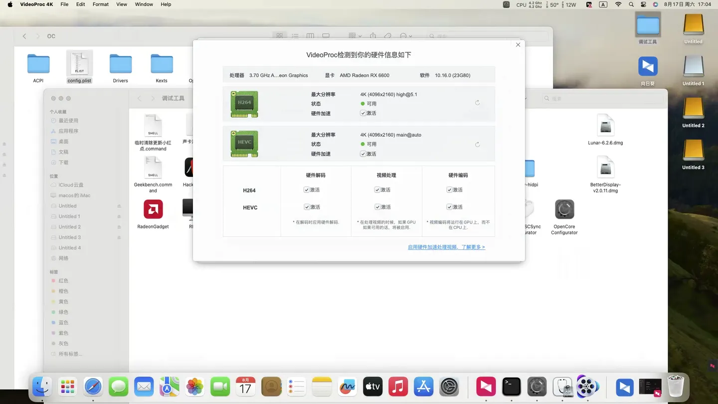Toggle the H264 硬件编码 激活 checkbox
The height and width of the screenshot is (404, 718).
tap(449, 190)
